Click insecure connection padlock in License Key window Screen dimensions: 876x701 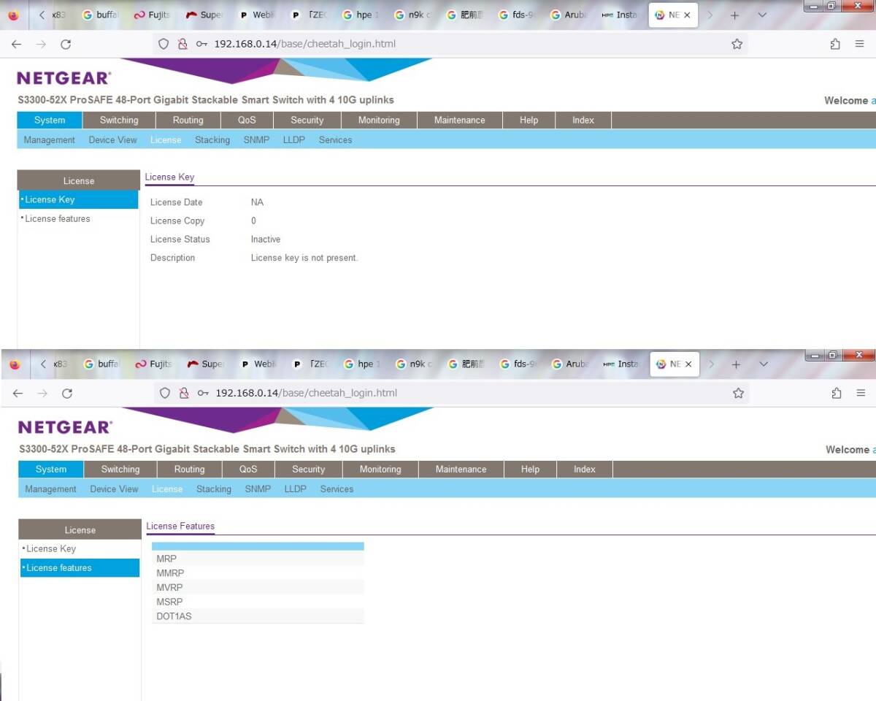183,44
